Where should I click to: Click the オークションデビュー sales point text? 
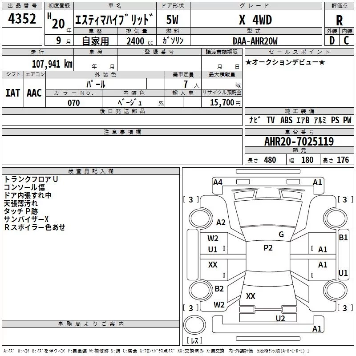285,62
